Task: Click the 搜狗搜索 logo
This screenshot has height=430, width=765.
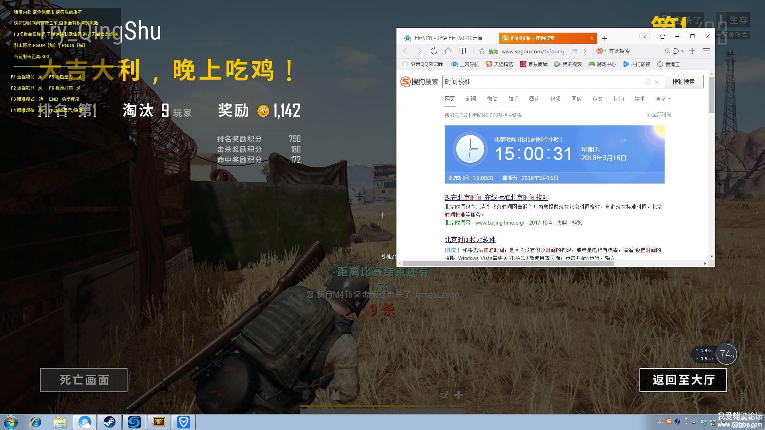Action: pyautogui.click(x=419, y=82)
